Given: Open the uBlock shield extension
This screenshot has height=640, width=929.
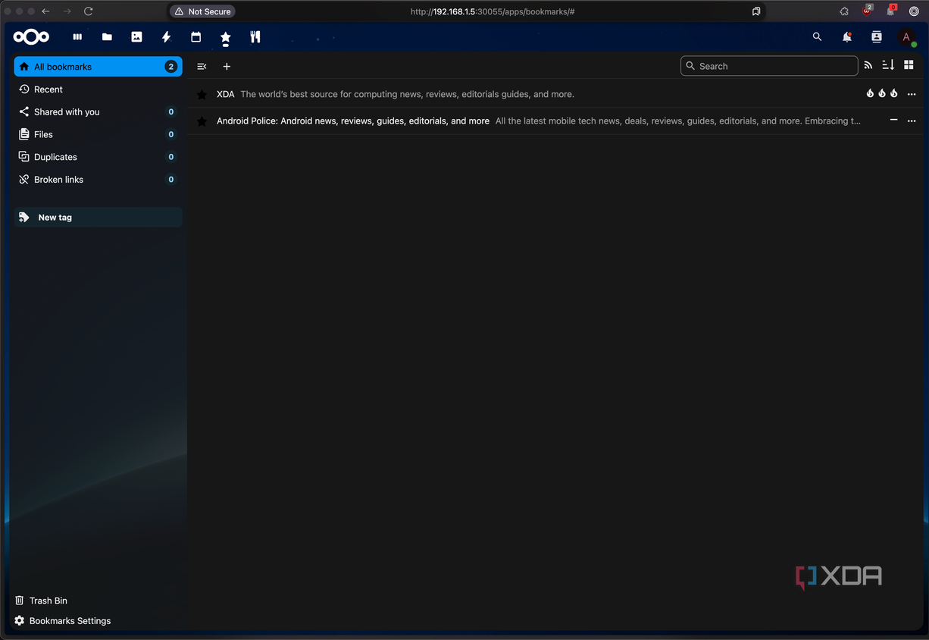Looking at the screenshot, I should pos(868,11).
